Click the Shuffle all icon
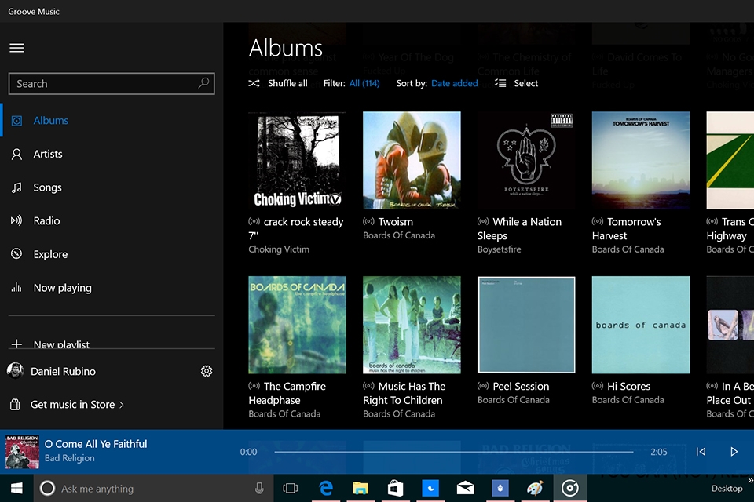Screen dimensions: 754x502 (x=254, y=83)
